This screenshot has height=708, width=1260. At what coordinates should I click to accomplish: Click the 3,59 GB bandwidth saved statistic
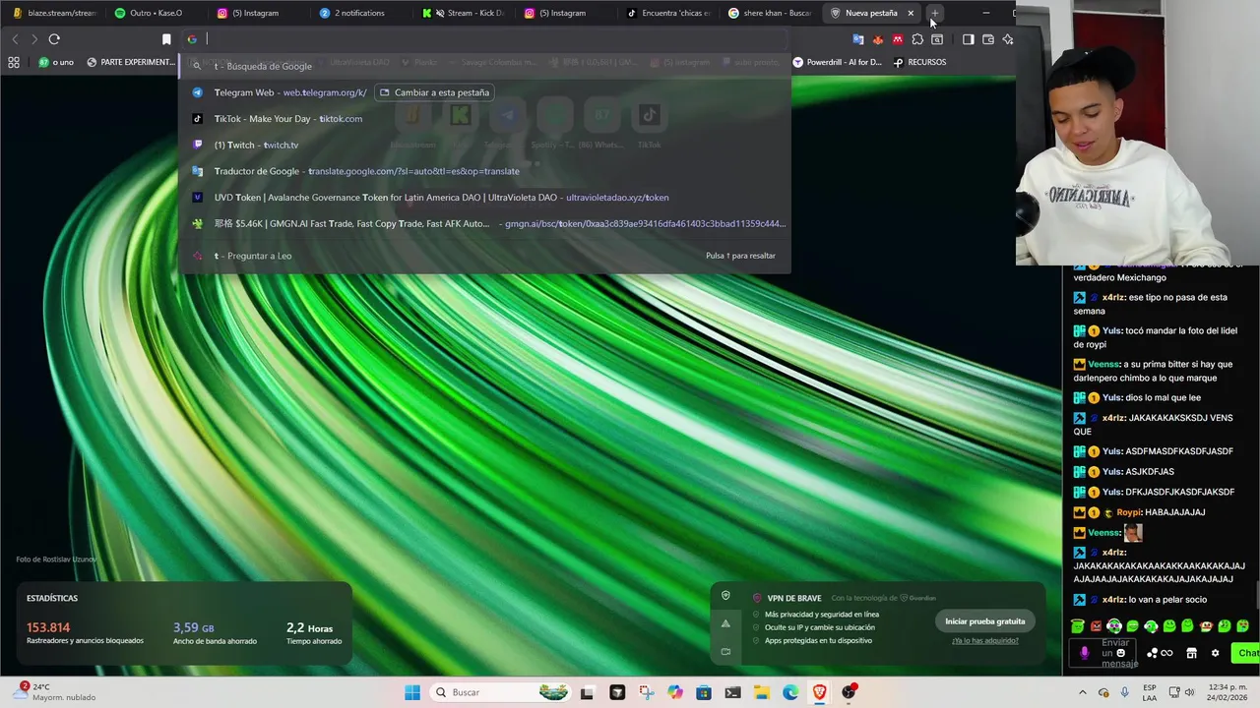(215, 633)
